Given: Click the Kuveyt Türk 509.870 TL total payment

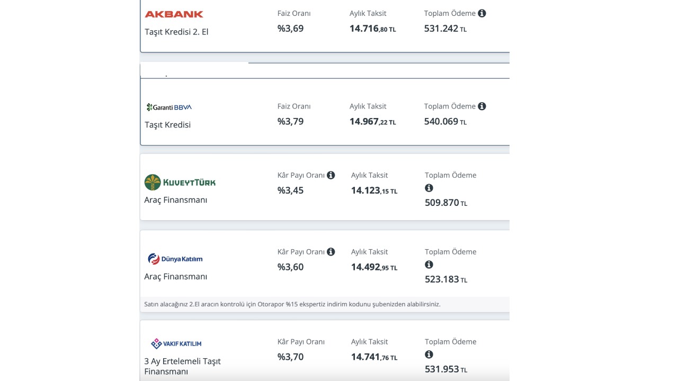Looking at the screenshot, I should tap(446, 203).
